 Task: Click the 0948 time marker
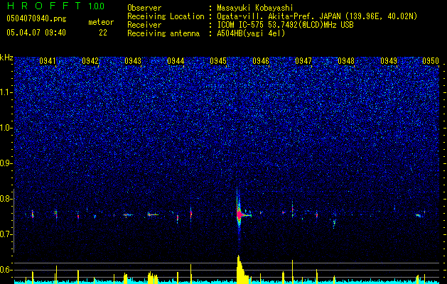click(346, 61)
